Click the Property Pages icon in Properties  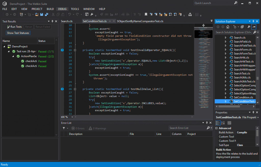(x=229, y=123)
